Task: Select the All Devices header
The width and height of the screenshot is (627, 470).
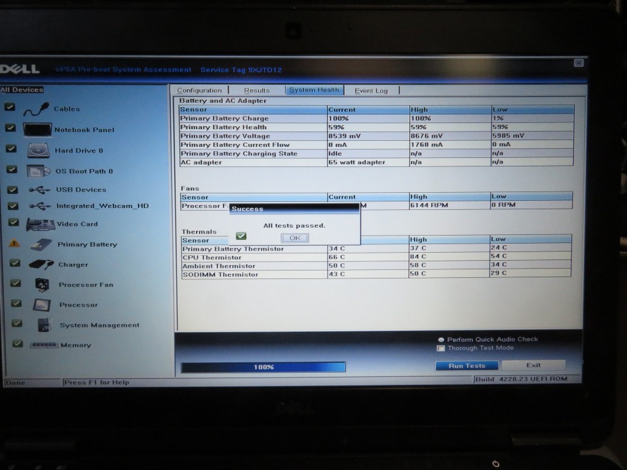Action: tap(22, 89)
